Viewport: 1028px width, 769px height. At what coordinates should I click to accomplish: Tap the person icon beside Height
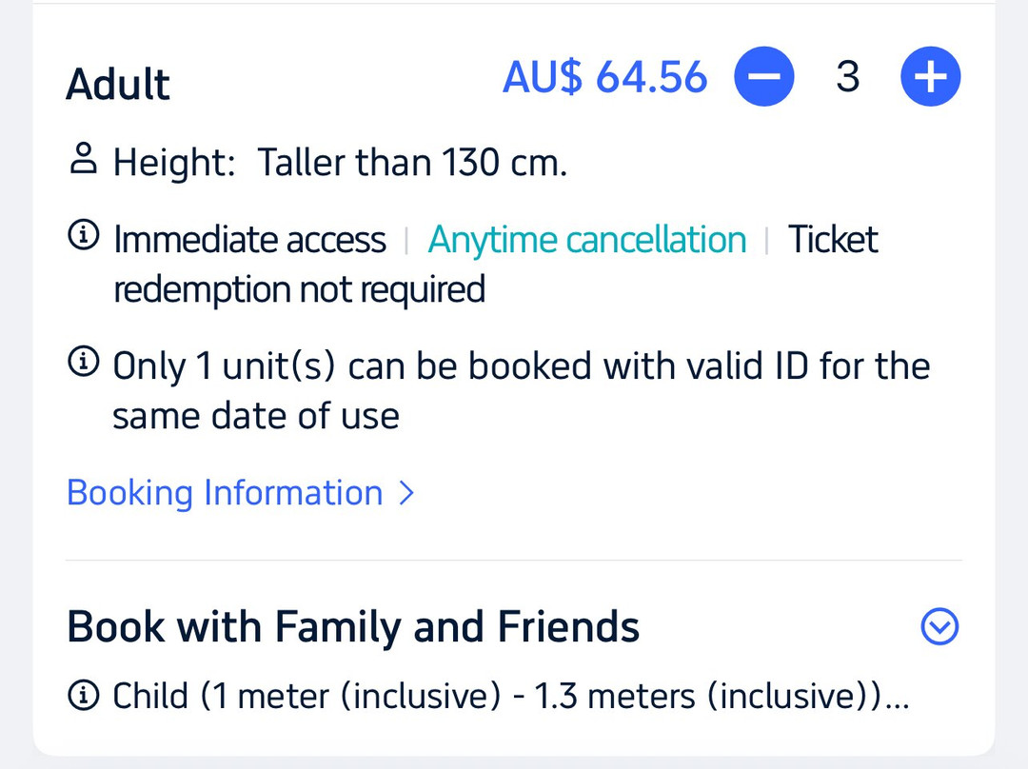point(84,161)
